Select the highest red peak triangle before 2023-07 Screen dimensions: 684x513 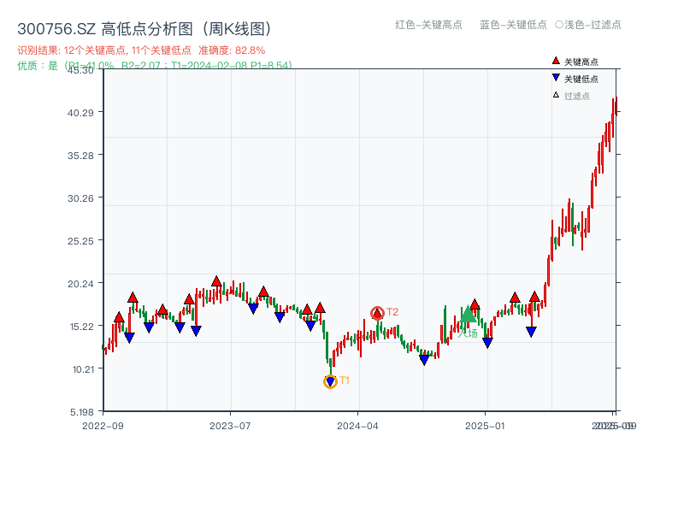pyautogui.click(x=216, y=281)
